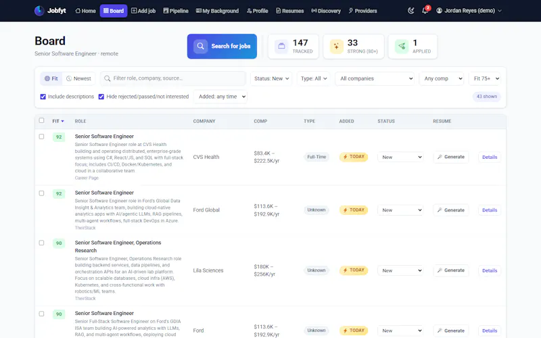Toggle Hide rejected/passed/not interested checkbox
Screen dimensions: 541x338
pyautogui.click(x=101, y=97)
